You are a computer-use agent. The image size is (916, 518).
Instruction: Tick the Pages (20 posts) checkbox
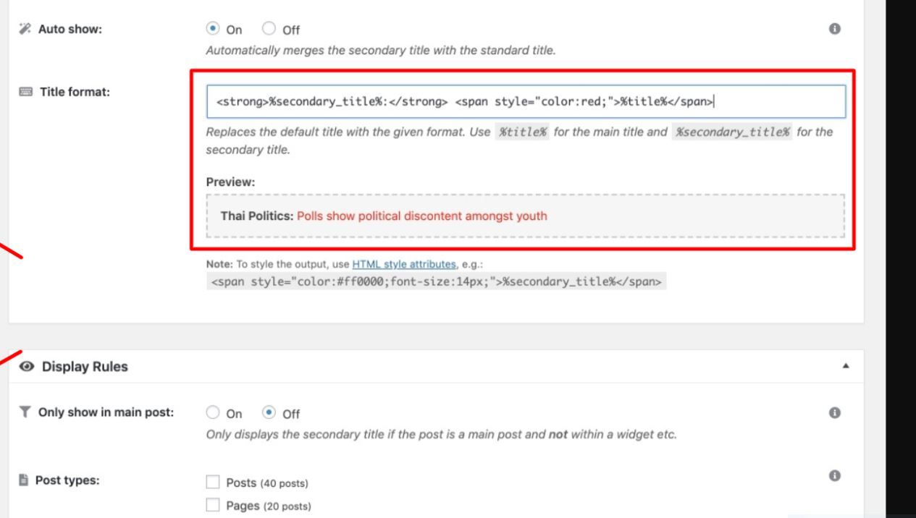[213, 506]
